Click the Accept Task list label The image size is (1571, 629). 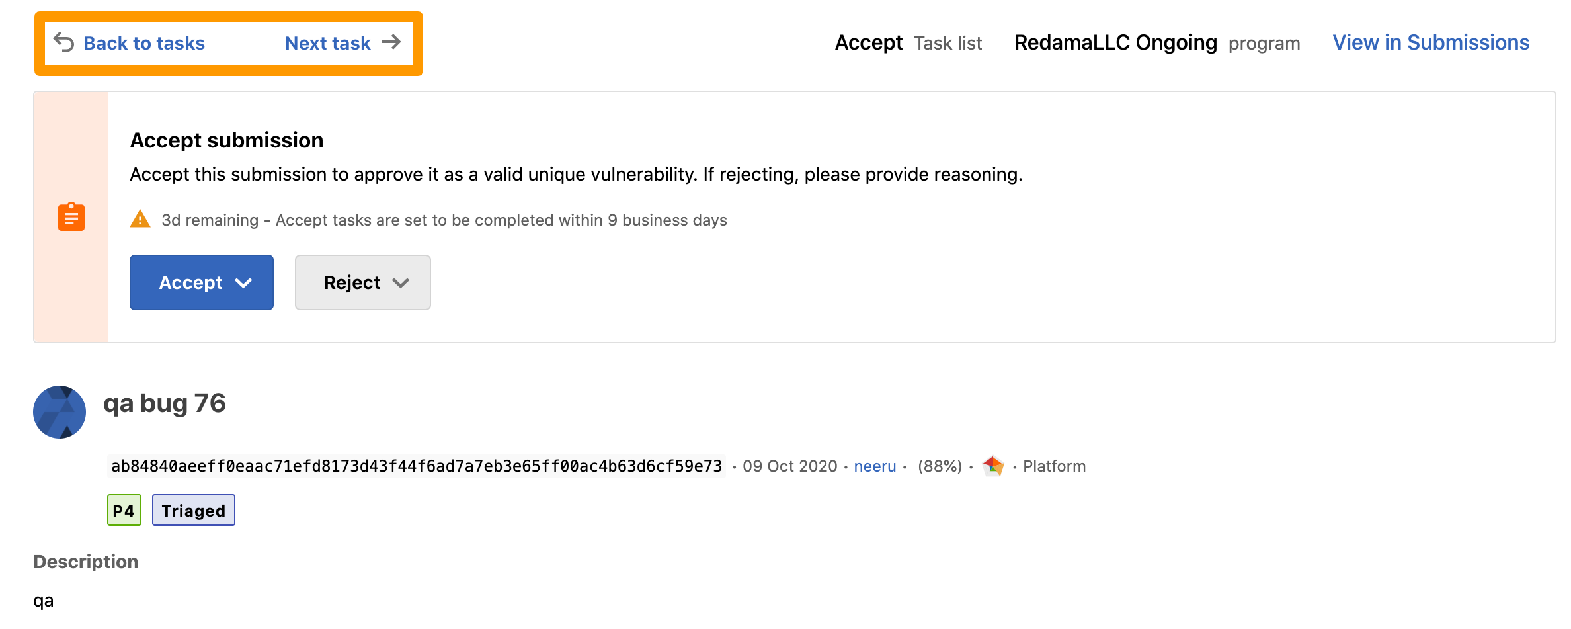pyautogui.click(x=908, y=42)
